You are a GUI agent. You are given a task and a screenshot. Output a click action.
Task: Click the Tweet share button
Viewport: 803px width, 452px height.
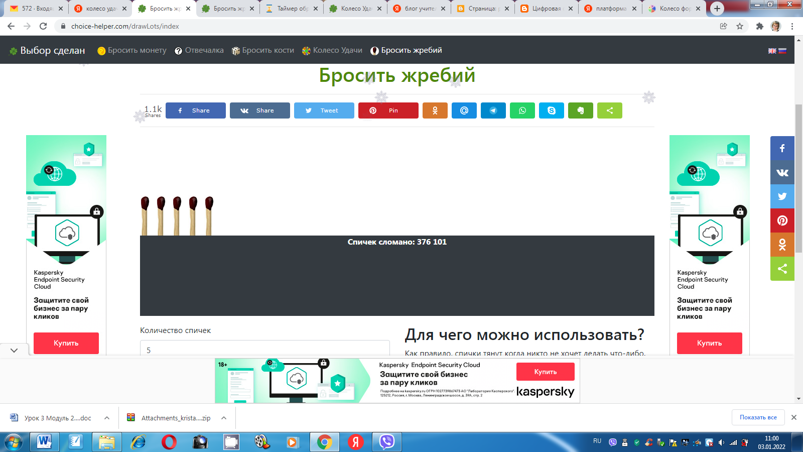click(x=324, y=110)
